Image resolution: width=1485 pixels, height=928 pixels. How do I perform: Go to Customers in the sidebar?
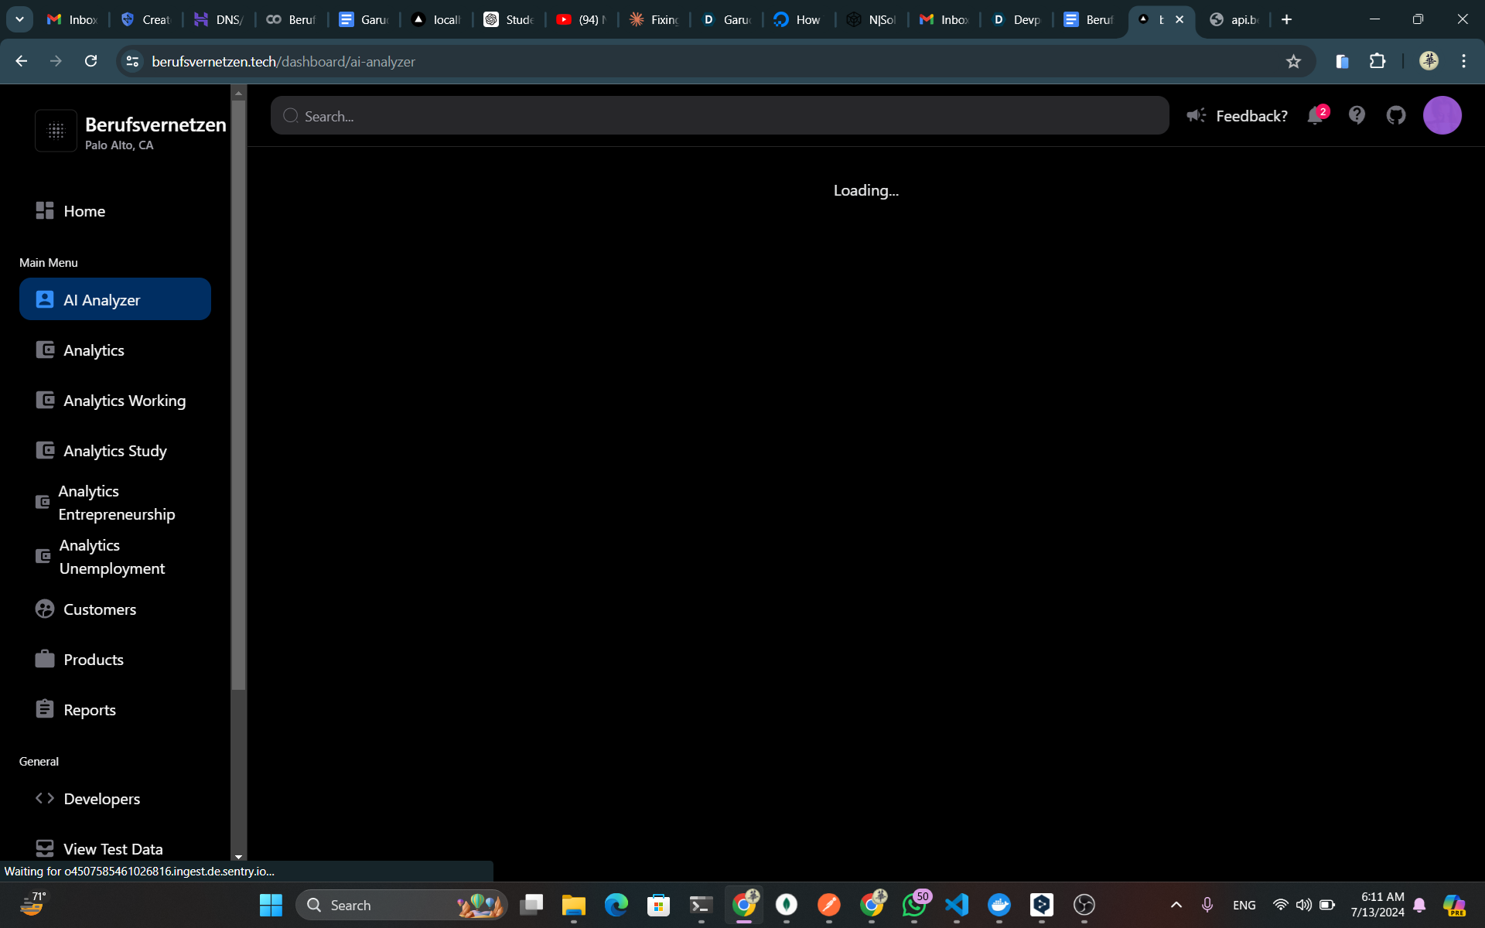[100, 609]
